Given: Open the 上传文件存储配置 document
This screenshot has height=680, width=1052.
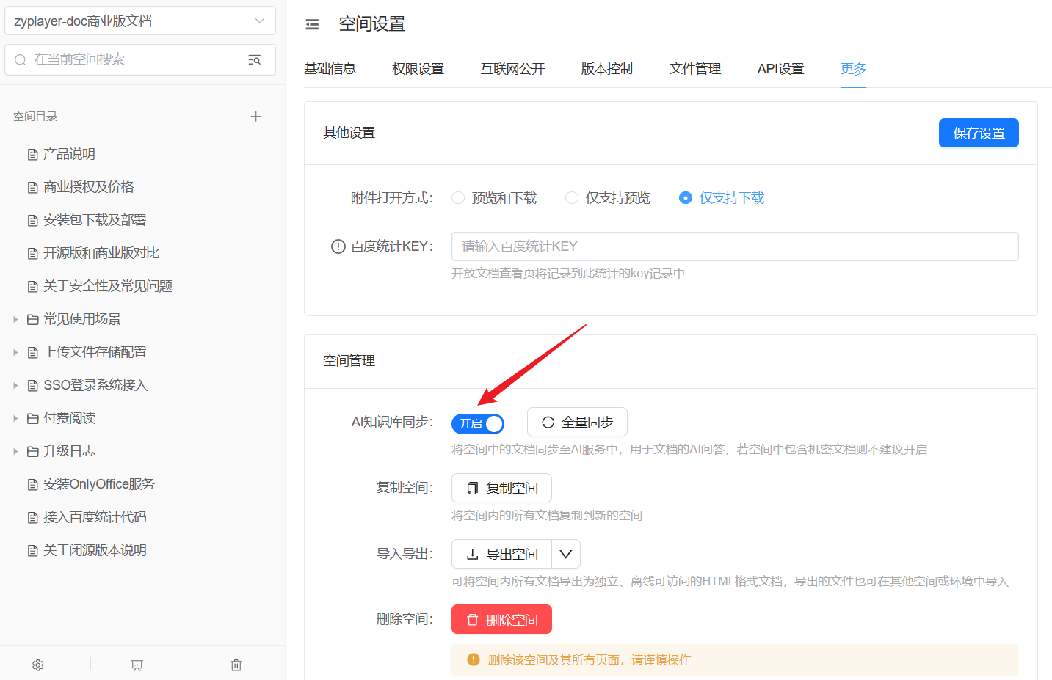Looking at the screenshot, I should pos(95,352).
